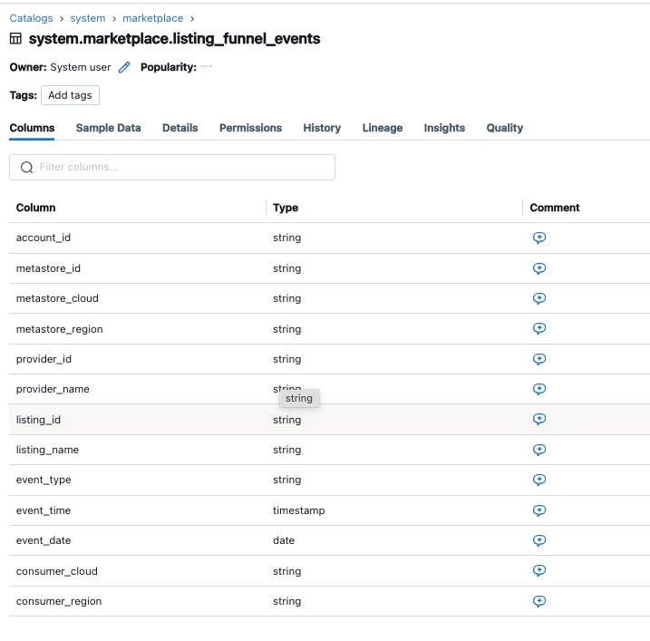Select the metastore_id column name
Viewport: 650px width, 641px height.
coord(48,268)
